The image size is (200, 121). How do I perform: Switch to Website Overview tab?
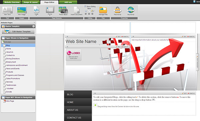pyautogui.click(x=12, y=2)
